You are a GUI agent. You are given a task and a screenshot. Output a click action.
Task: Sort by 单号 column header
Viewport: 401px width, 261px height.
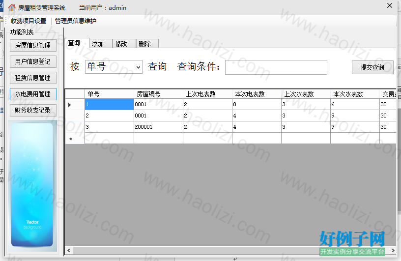point(109,94)
